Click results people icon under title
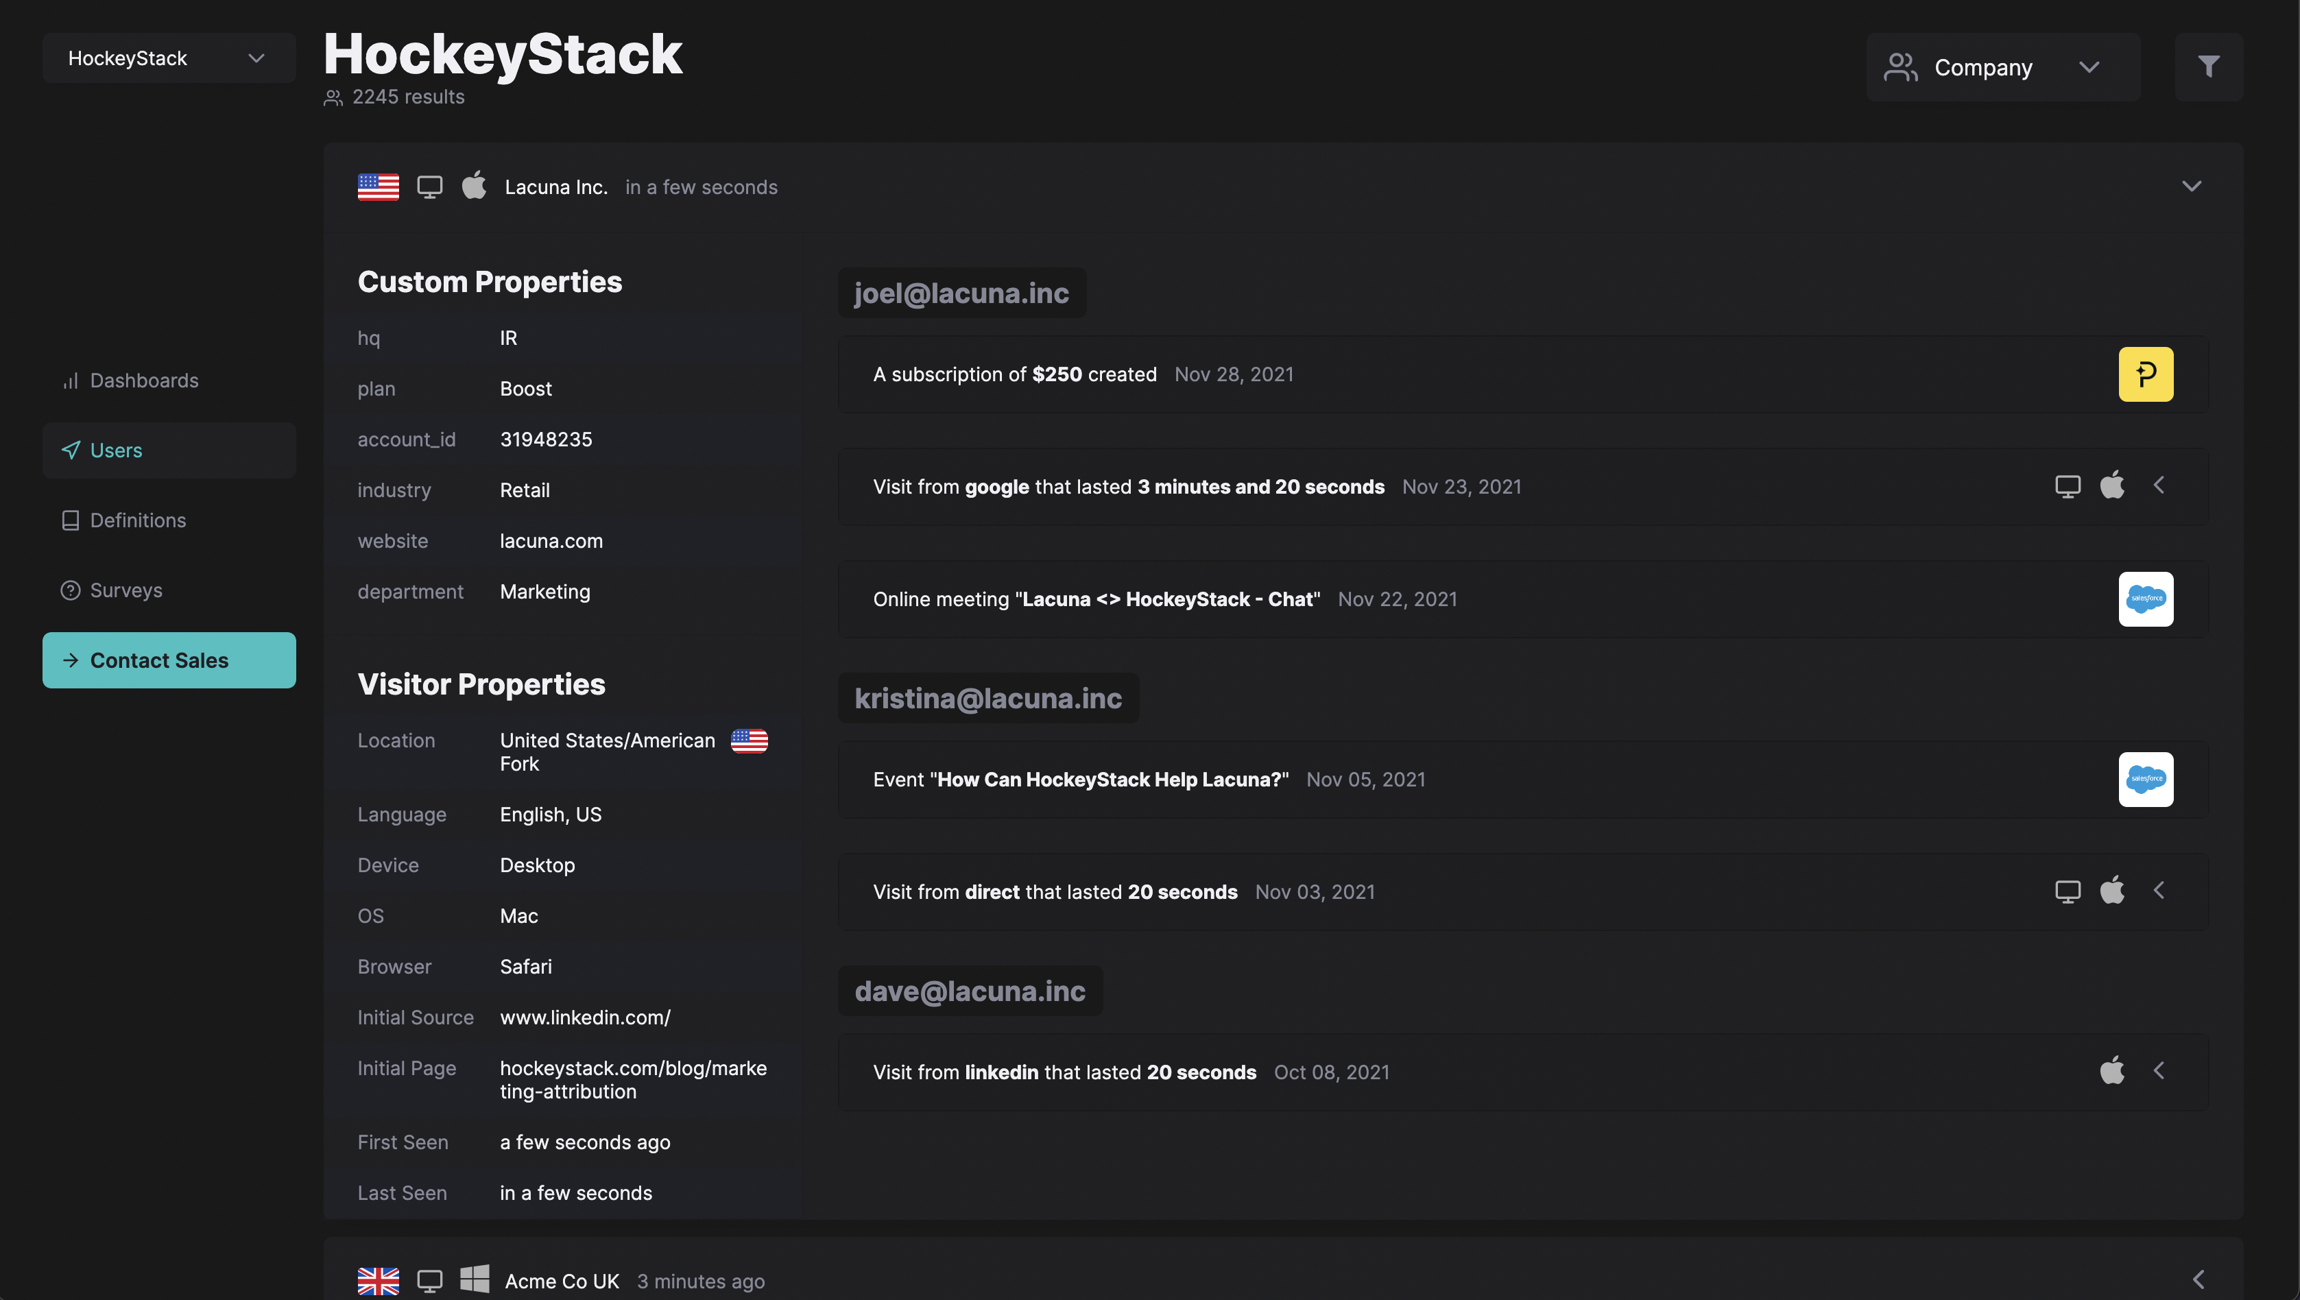This screenshot has height=1300, width=2300. pyautogui.click(x=333, y=97)
